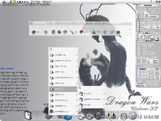
Task: Select highlighted DATA 3 (H:) menu entry
Action: coord(63,89)
